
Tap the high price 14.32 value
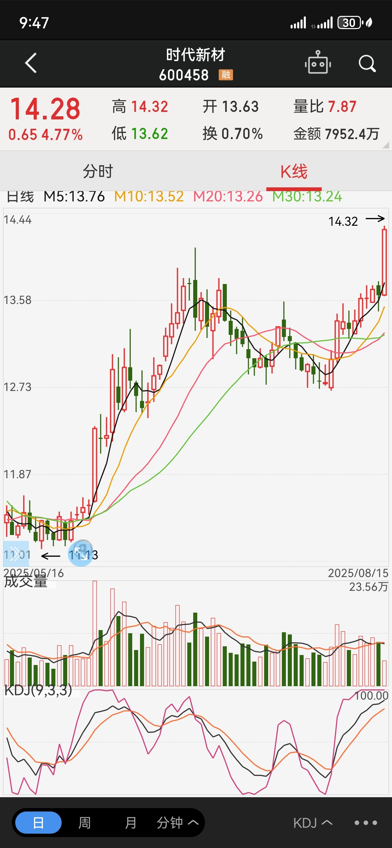click(x=150, y=107)
